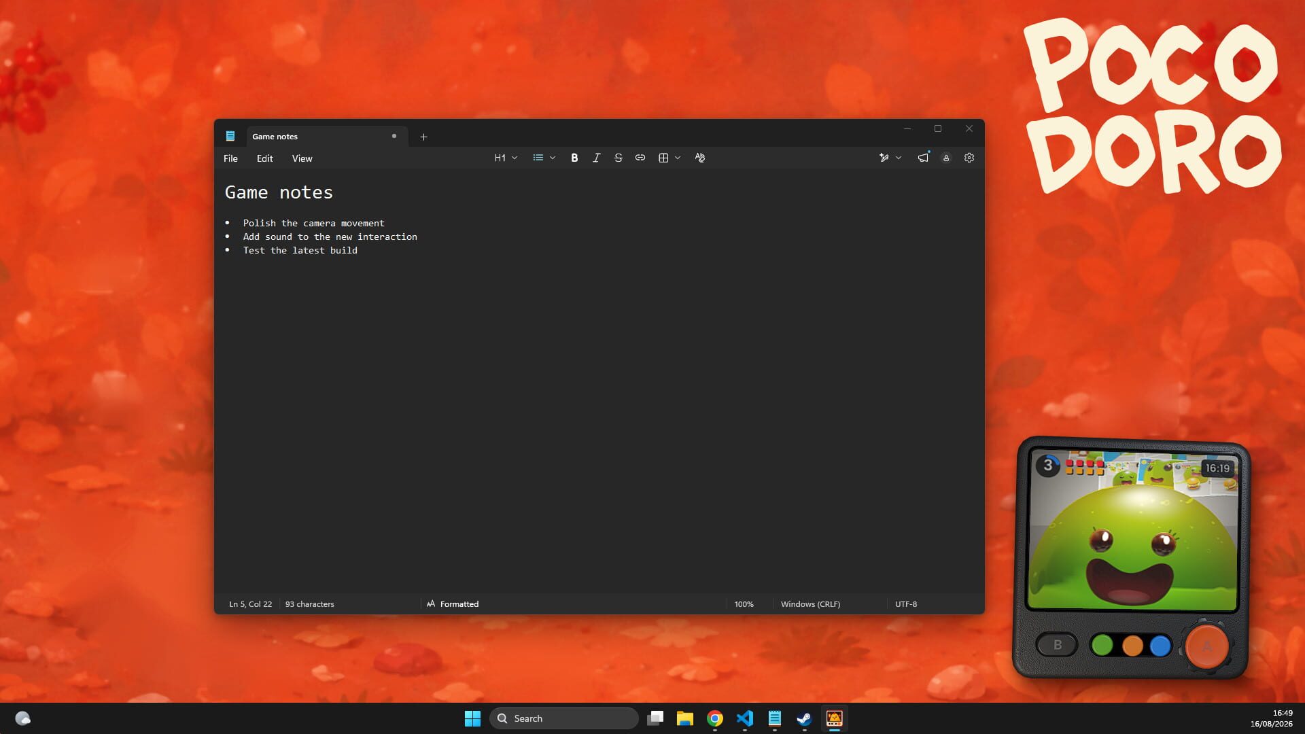
Task: Launch Google Chrome from the taskbar
Action: [x=714, y=718]
